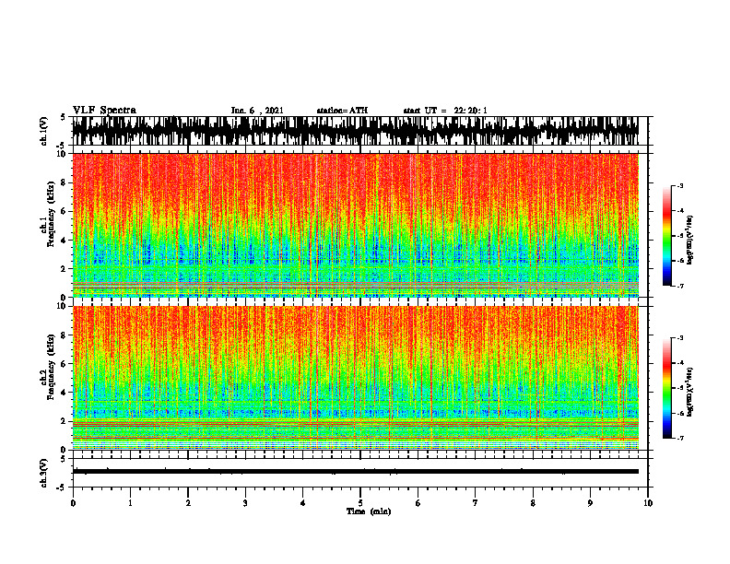
Task: Click the "2" tick on the time axis
Action: point(188,503)
